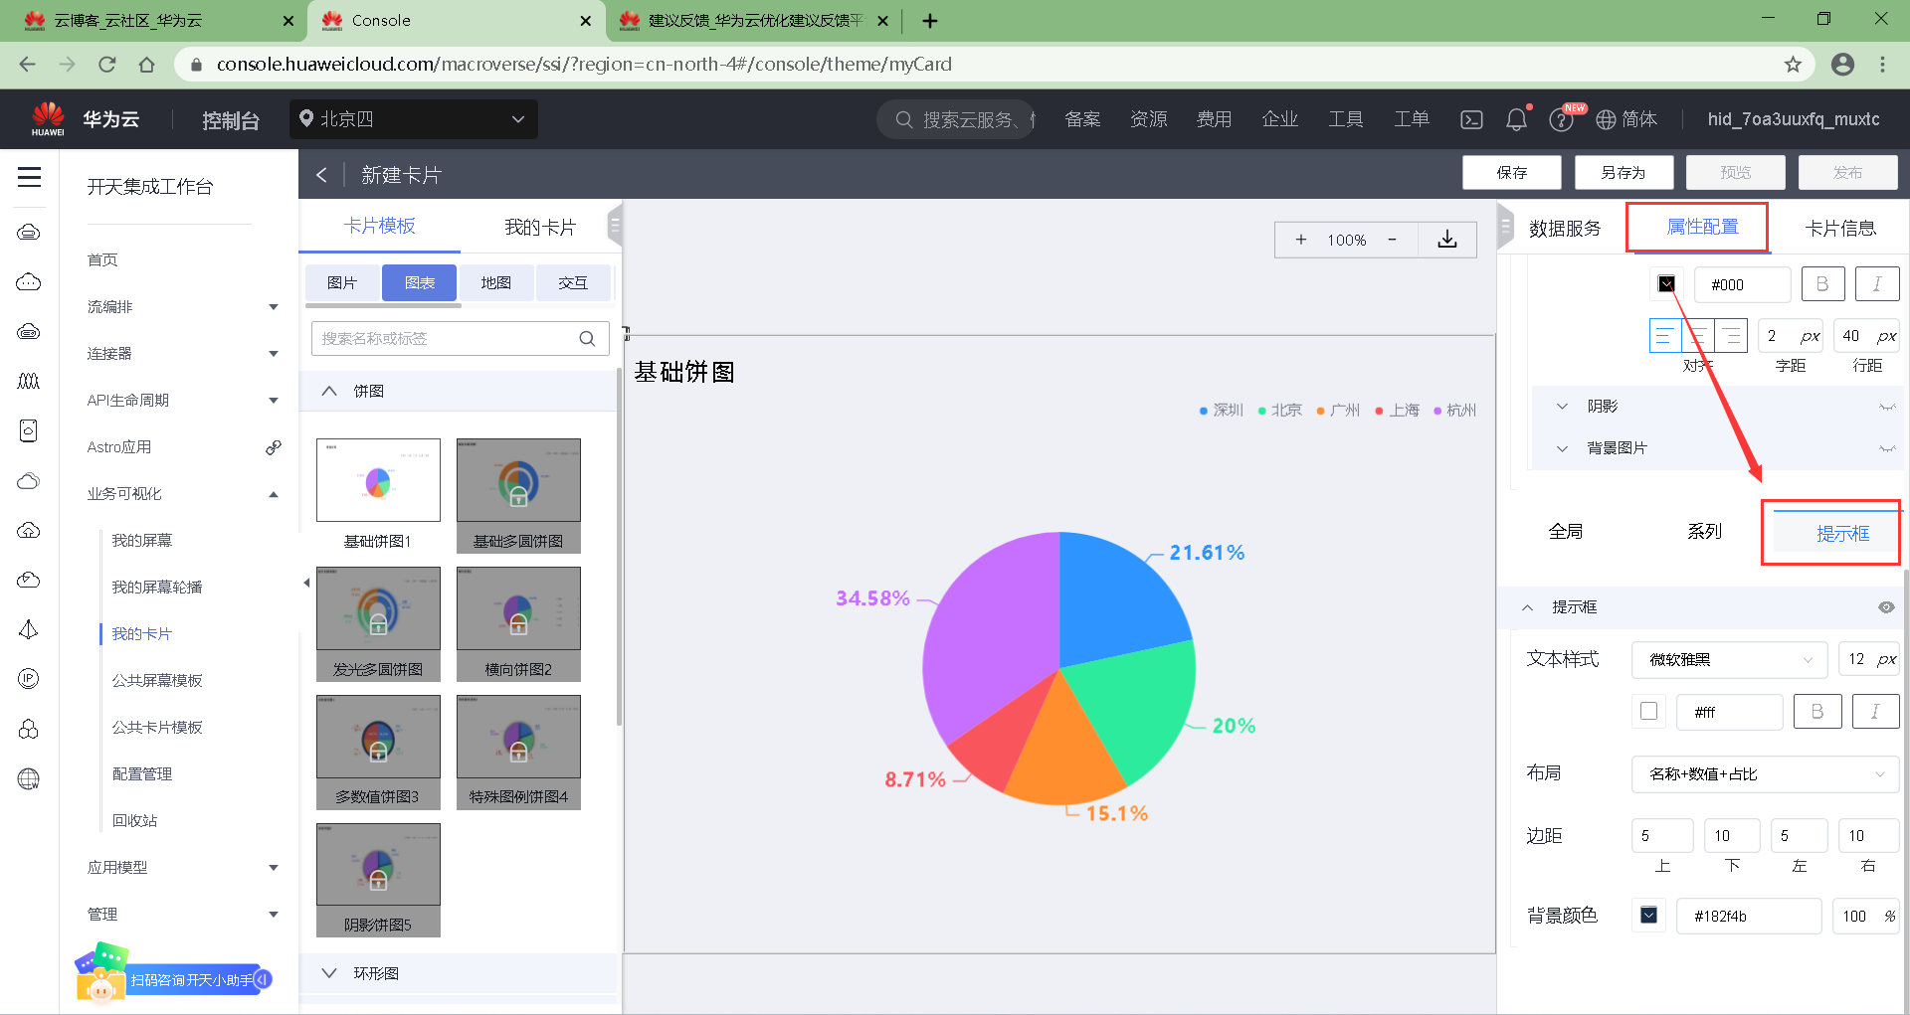Select the 系列 settings tab
The height and width of the screenshot is (1015, 1910).
tap(1704, 532)
